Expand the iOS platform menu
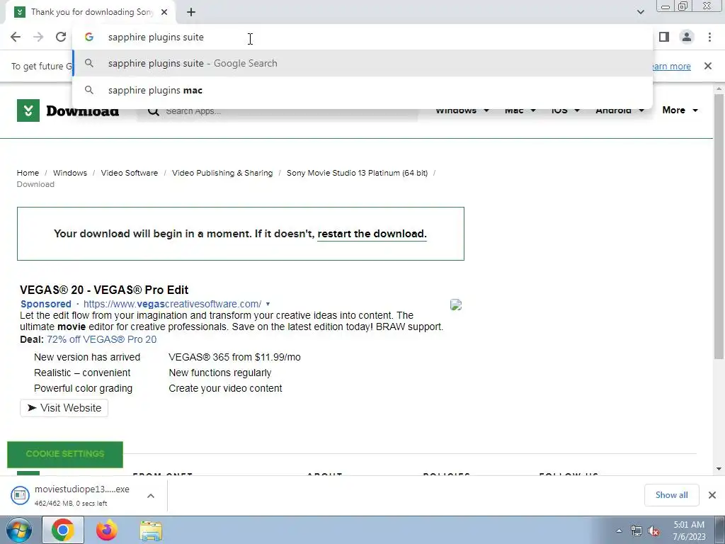 (565, 110)
